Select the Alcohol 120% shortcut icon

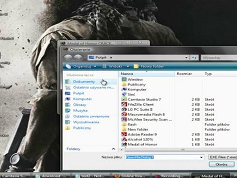(x=124, y=139)
